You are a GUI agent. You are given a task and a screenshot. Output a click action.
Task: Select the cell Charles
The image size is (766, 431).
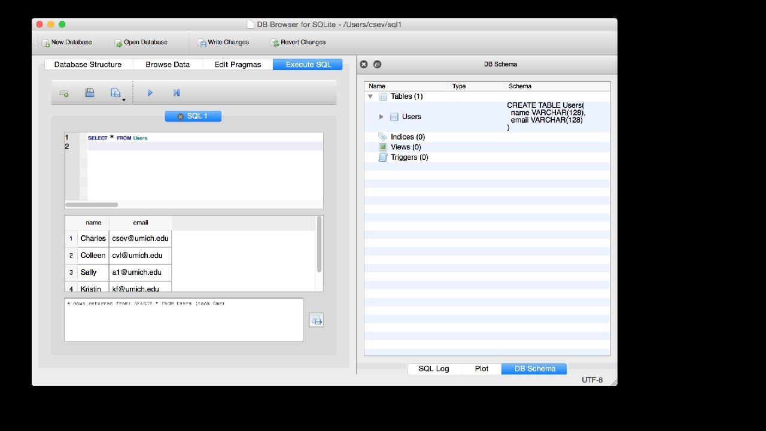click(93, 238)
